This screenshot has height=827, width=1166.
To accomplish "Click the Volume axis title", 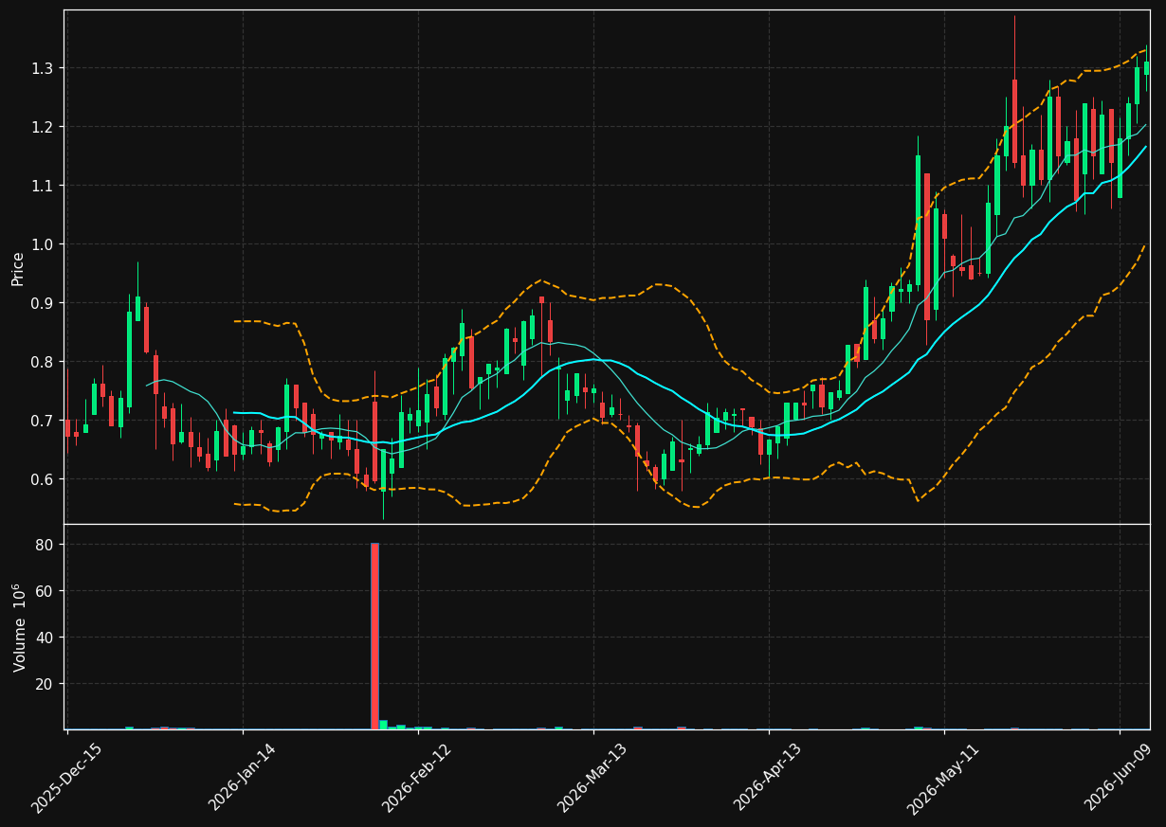I will click(x=18, y=628).
